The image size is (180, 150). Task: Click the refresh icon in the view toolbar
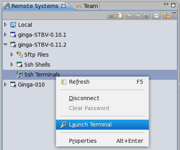[x=119, y=15]
